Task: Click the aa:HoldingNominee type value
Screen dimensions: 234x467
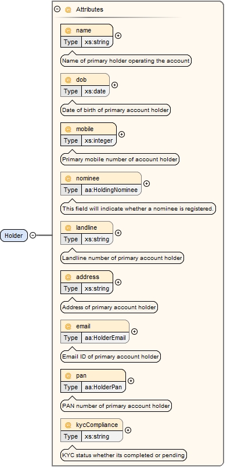Action: tap(111, 190)
